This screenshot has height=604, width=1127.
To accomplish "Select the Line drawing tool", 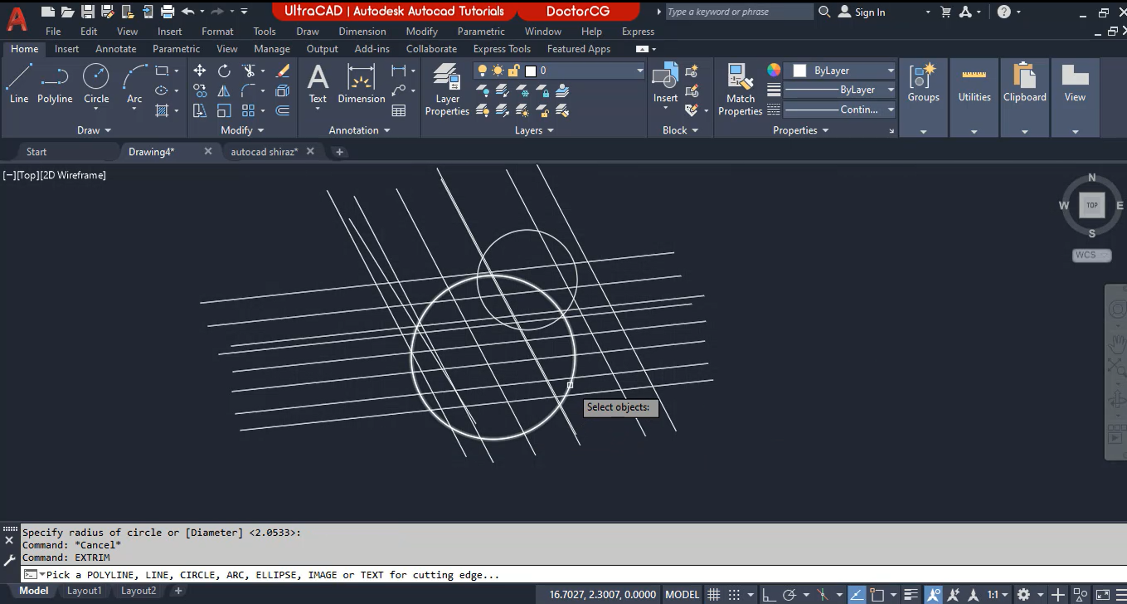I will 19,84.
